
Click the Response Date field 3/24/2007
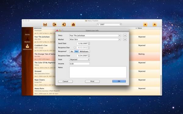[83, 56]
